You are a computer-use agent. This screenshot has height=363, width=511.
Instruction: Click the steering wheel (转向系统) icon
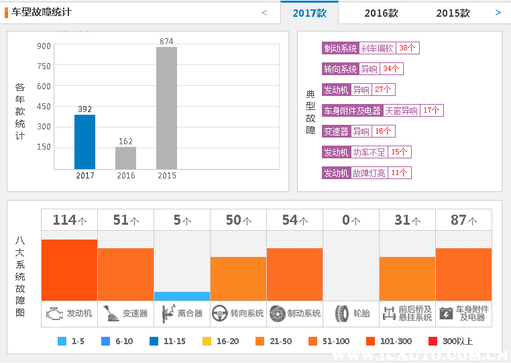[220, 313]
